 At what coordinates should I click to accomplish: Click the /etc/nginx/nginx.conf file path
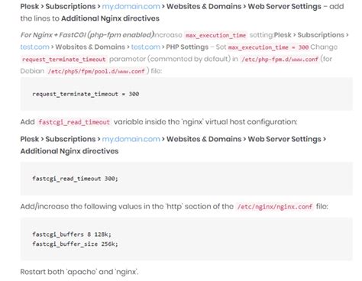point(275,207)
